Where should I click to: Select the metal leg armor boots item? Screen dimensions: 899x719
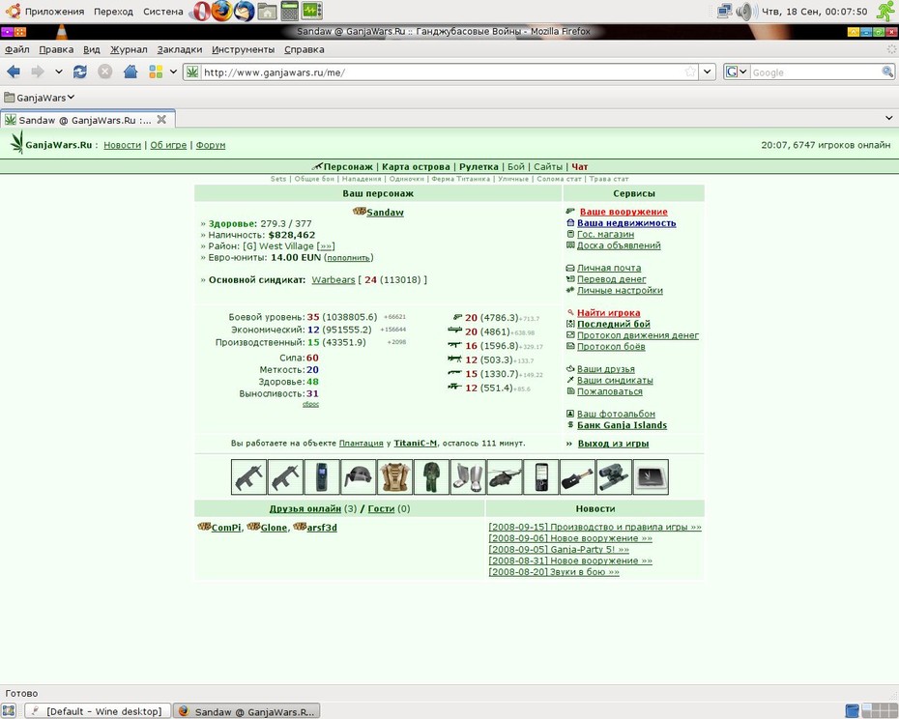pos(468,476)
